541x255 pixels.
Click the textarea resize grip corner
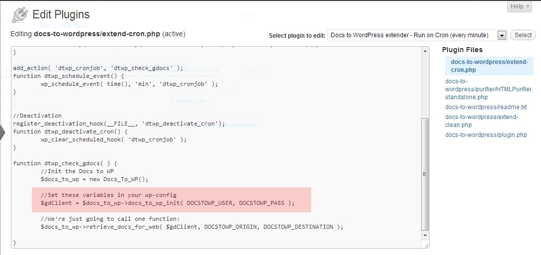coord(426,245)
